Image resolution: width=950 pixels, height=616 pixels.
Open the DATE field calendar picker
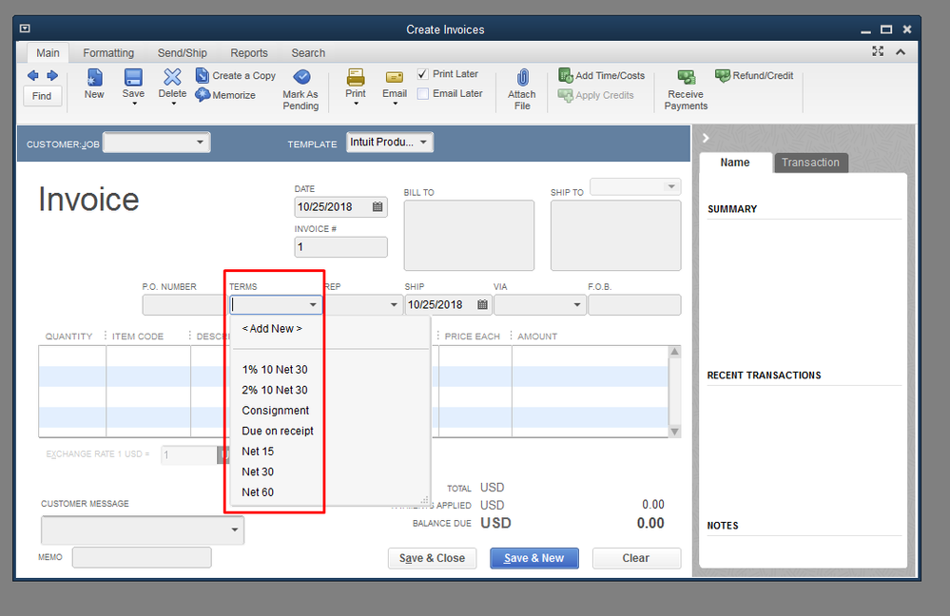(378, 206)
